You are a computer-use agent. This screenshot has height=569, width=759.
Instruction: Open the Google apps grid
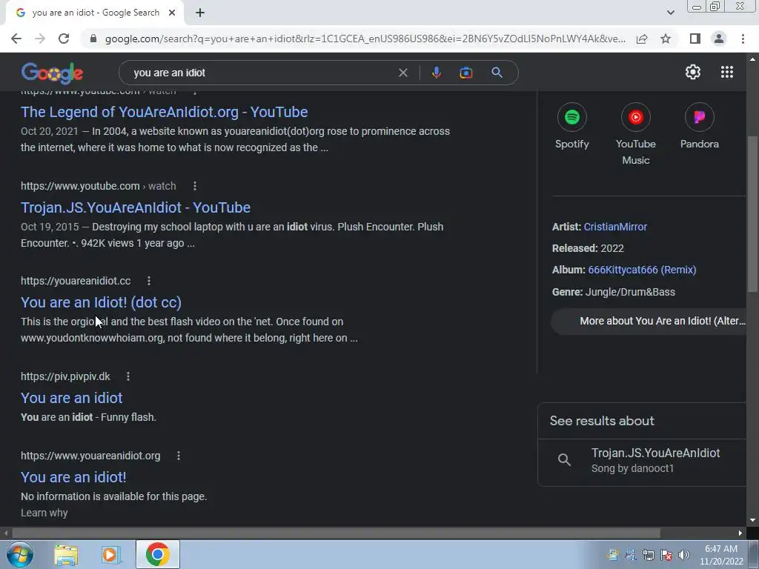tap(726, 72)
